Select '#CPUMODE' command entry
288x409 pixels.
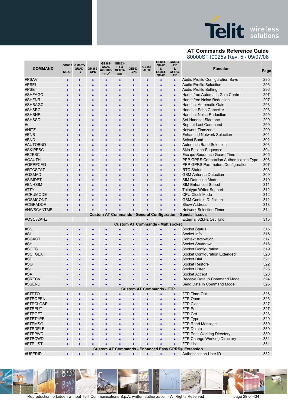coord(36,195)
